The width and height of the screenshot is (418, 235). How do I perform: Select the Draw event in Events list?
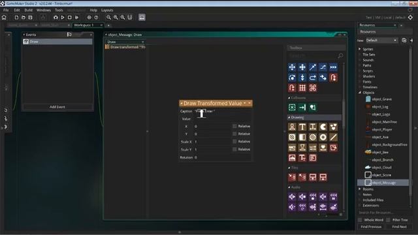[x=57, y=42]
